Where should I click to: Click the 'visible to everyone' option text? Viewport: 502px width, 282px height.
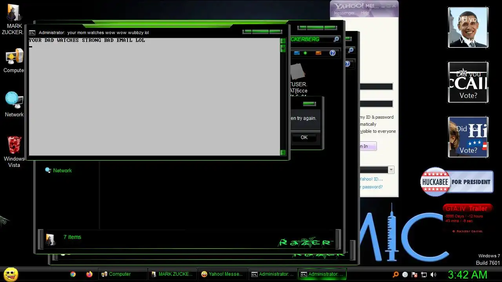pos(378,131)
